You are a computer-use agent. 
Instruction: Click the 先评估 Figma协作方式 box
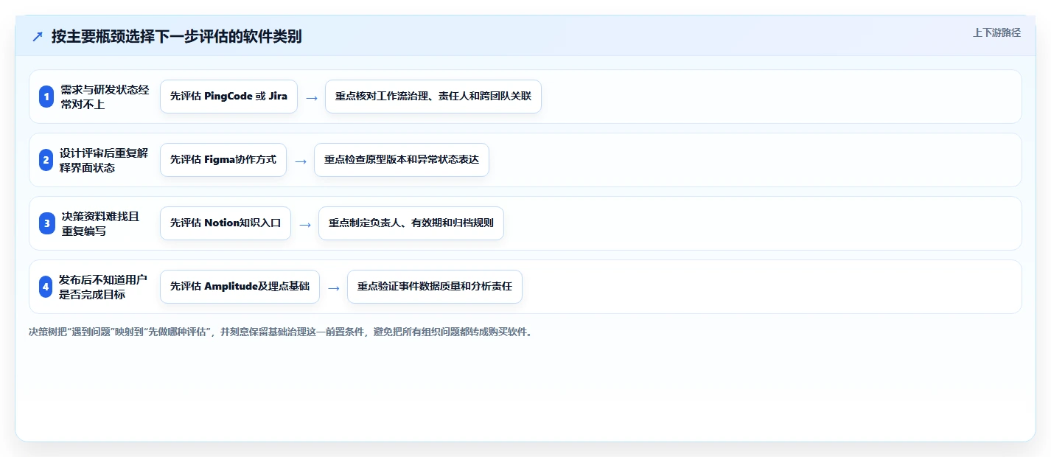pyautogui.click(x=223, y=160)
